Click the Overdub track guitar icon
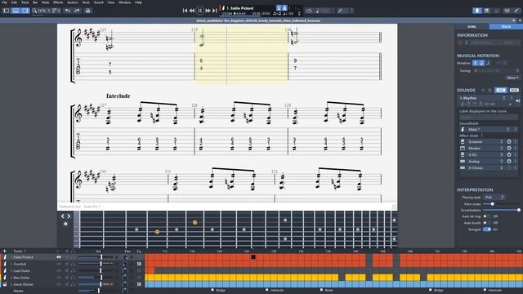The image size is (523, 294). [5, 264]
